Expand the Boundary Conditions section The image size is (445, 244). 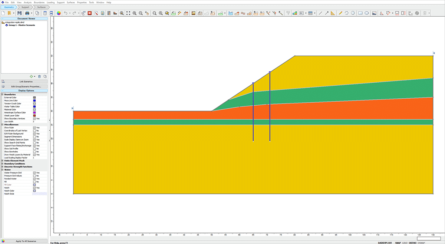click(x=2, y=164)
